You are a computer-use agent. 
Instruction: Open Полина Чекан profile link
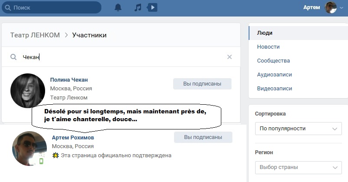point(69,79)
